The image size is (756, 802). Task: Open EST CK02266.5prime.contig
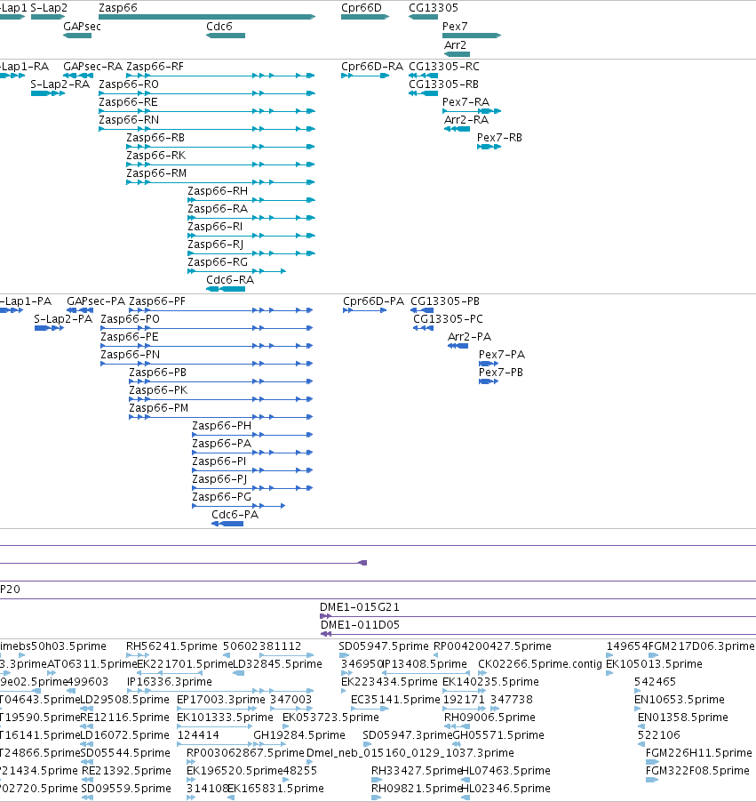tap(540, 664)
